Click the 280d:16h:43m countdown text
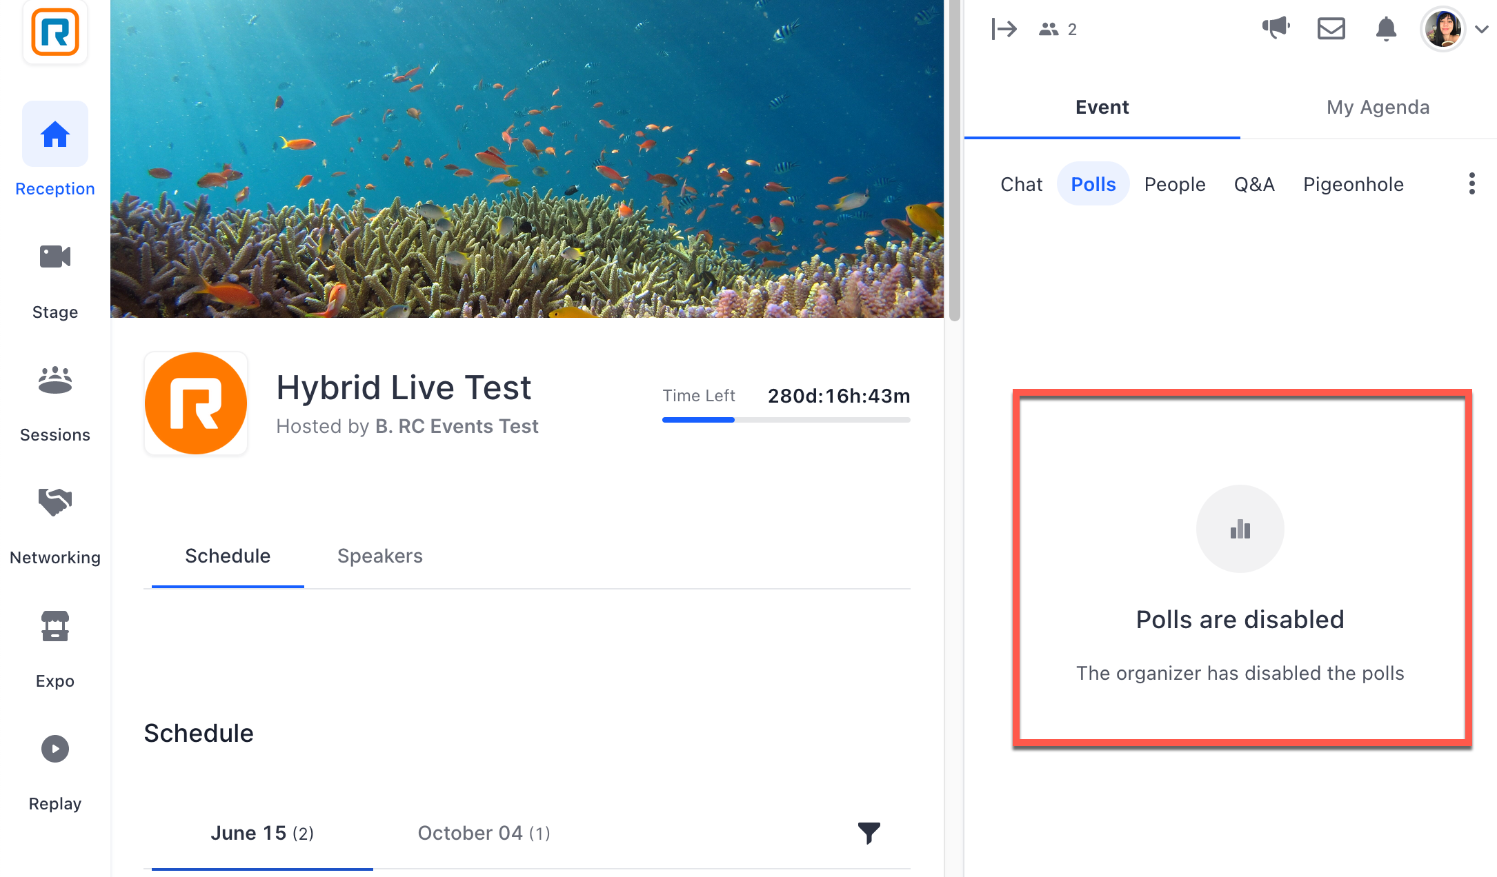Viewport: 1497px width, 877px height. pyautogui.click(x=839, y=396)
